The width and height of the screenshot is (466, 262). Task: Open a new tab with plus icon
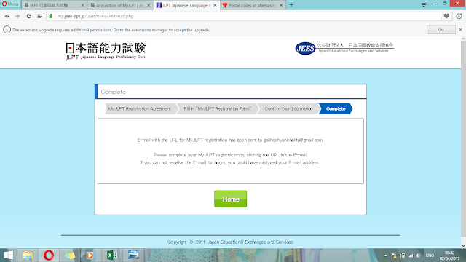pyautogui.click(x=291, y=5)
